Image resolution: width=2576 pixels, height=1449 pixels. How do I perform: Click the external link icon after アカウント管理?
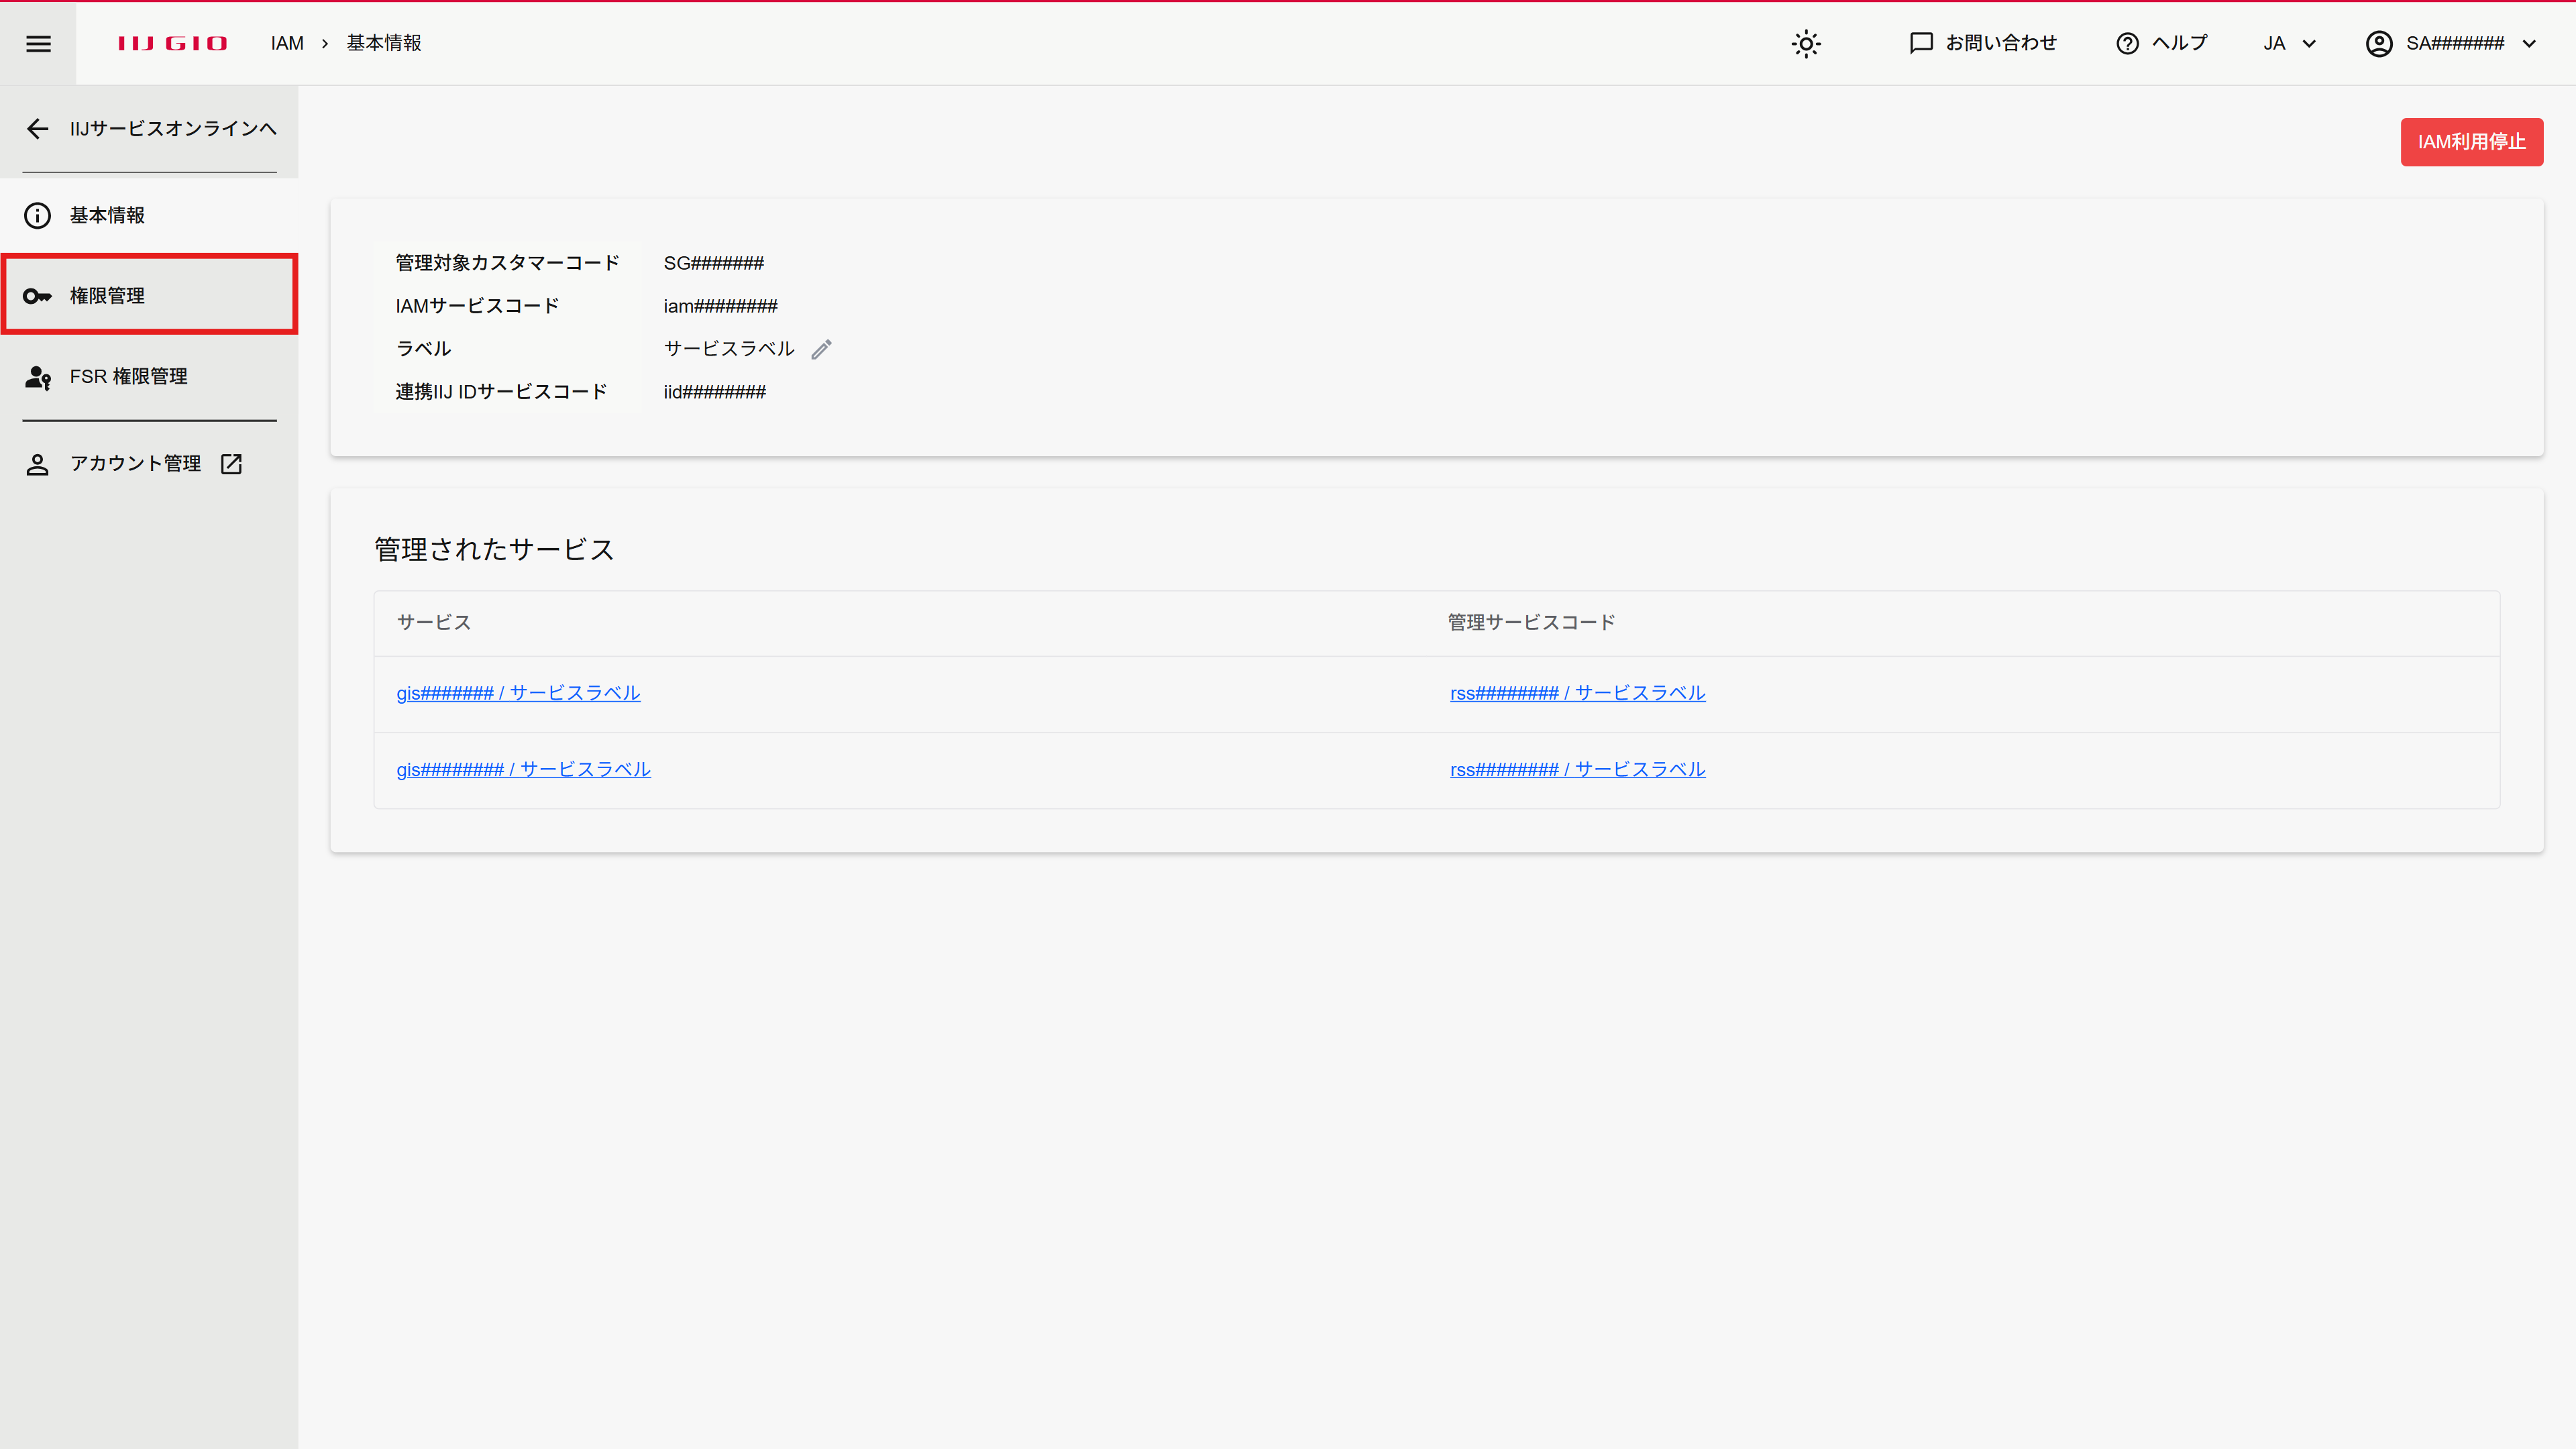click(231, 463)
